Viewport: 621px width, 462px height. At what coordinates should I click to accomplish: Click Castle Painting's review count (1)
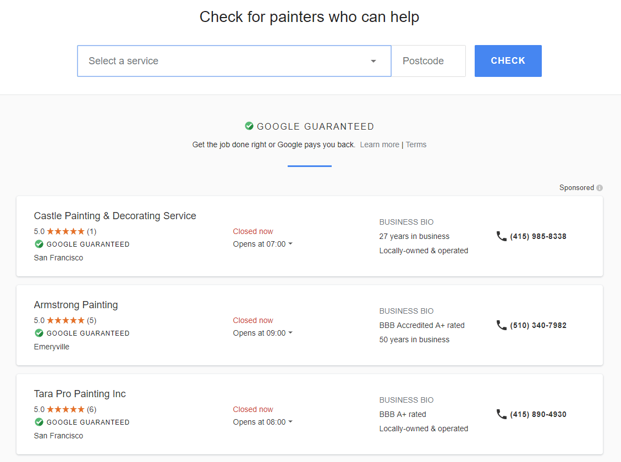[91, 231]
